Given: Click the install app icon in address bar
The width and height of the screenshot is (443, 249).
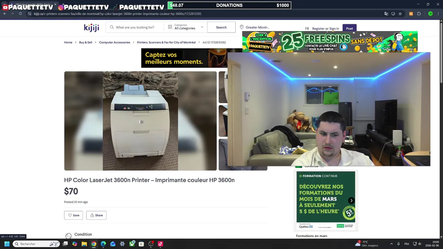Looking at the screenshot, I should (x=393, y=13).
